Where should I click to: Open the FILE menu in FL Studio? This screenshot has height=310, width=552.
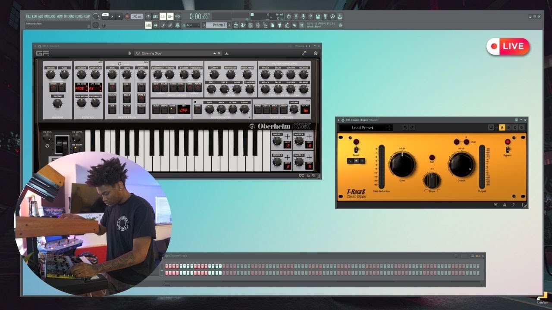(28, 16)
